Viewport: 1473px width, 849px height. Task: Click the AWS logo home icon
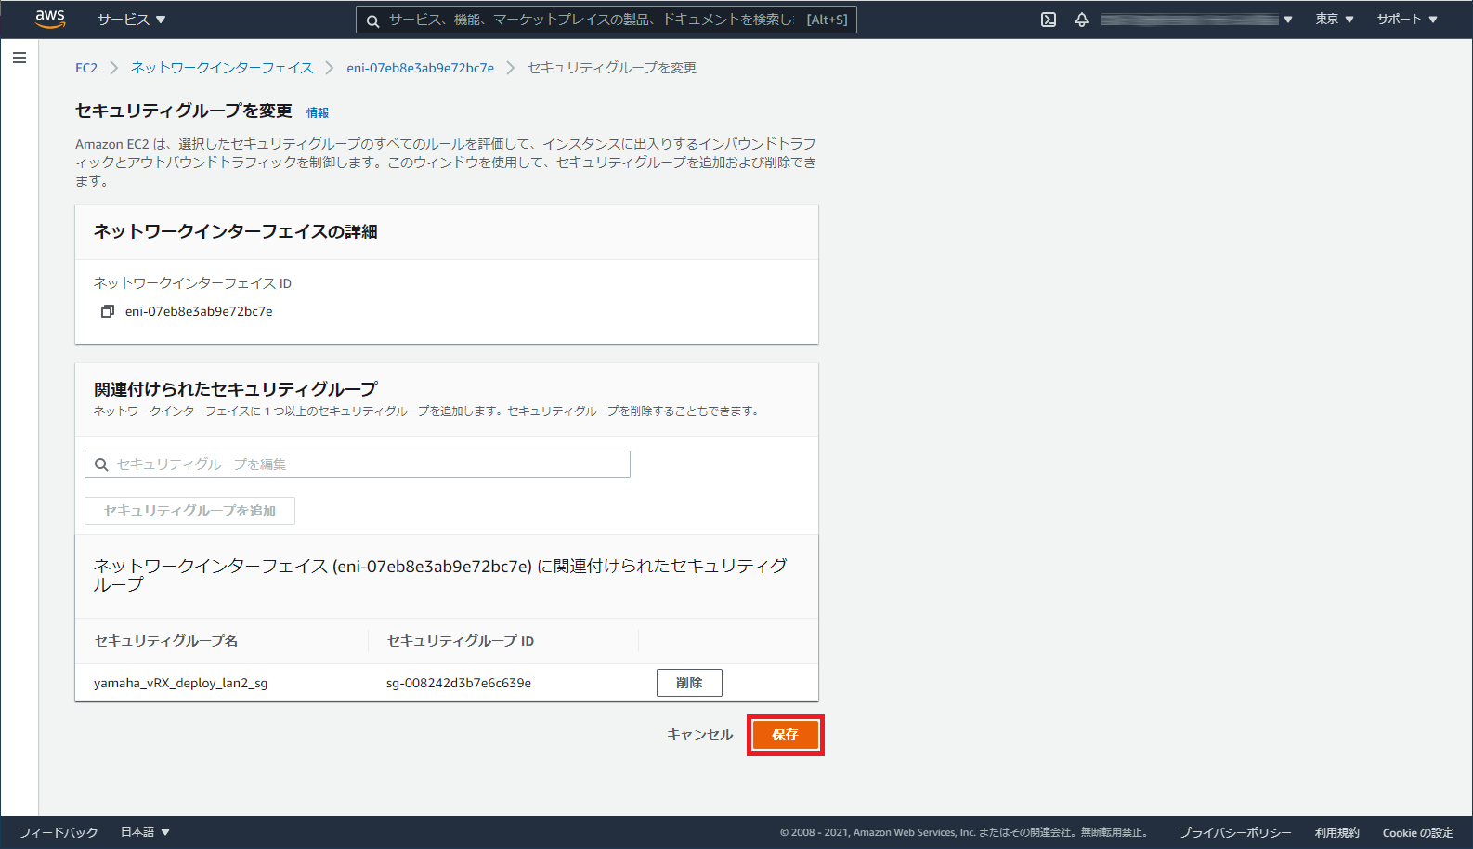(x=50, y=19)
